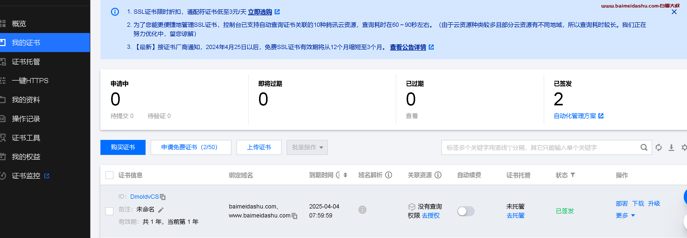
Task: Click the 绑定域名 column header
Action: point(240,175)
